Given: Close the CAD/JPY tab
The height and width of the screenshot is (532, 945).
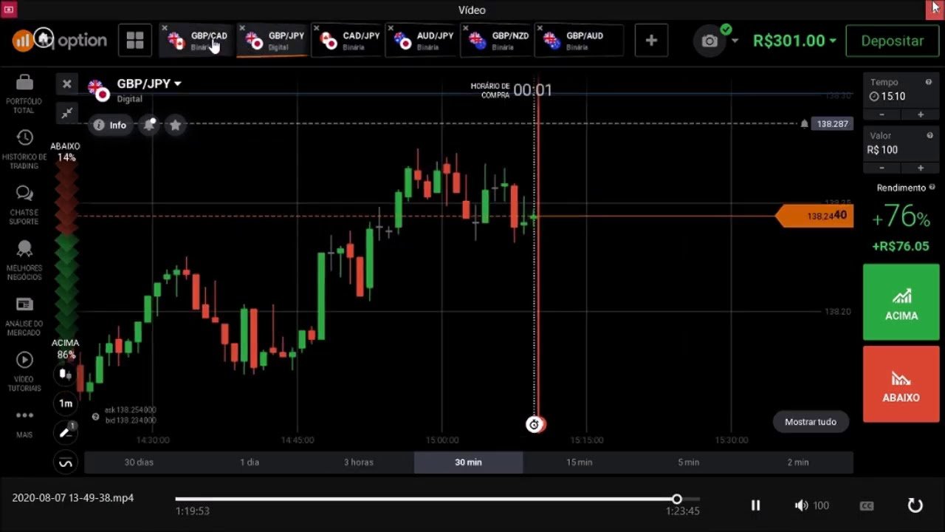Looking at the screenshot, I should pyautogui.click(x=317, y=29).
